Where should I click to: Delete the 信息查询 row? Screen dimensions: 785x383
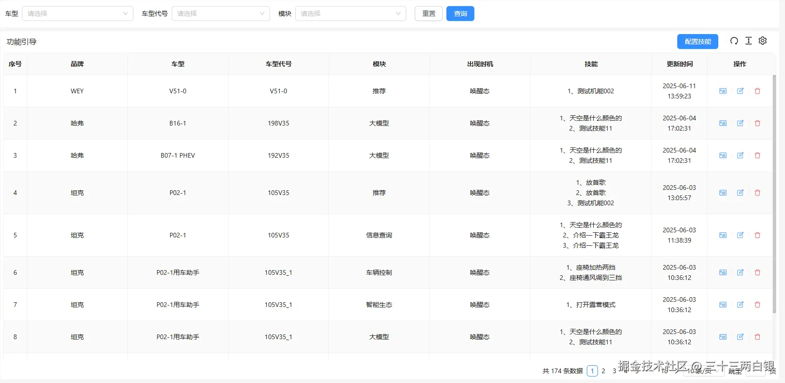(757, 235)
